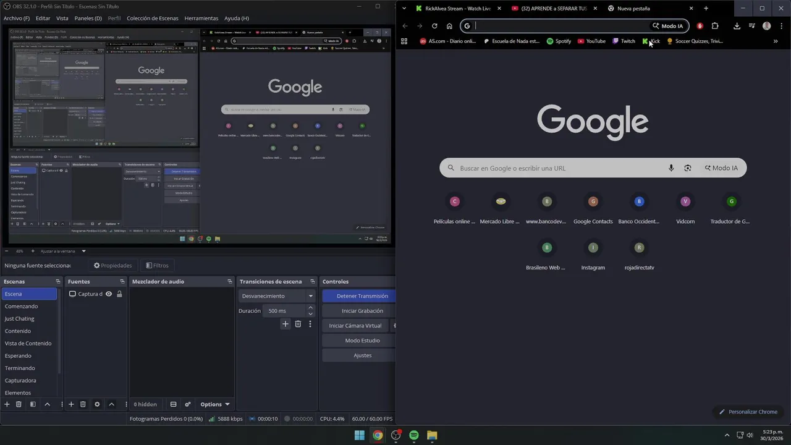The image size is (791, 445).
Task: Switch audio mixer layout icon
Action: 174,404
